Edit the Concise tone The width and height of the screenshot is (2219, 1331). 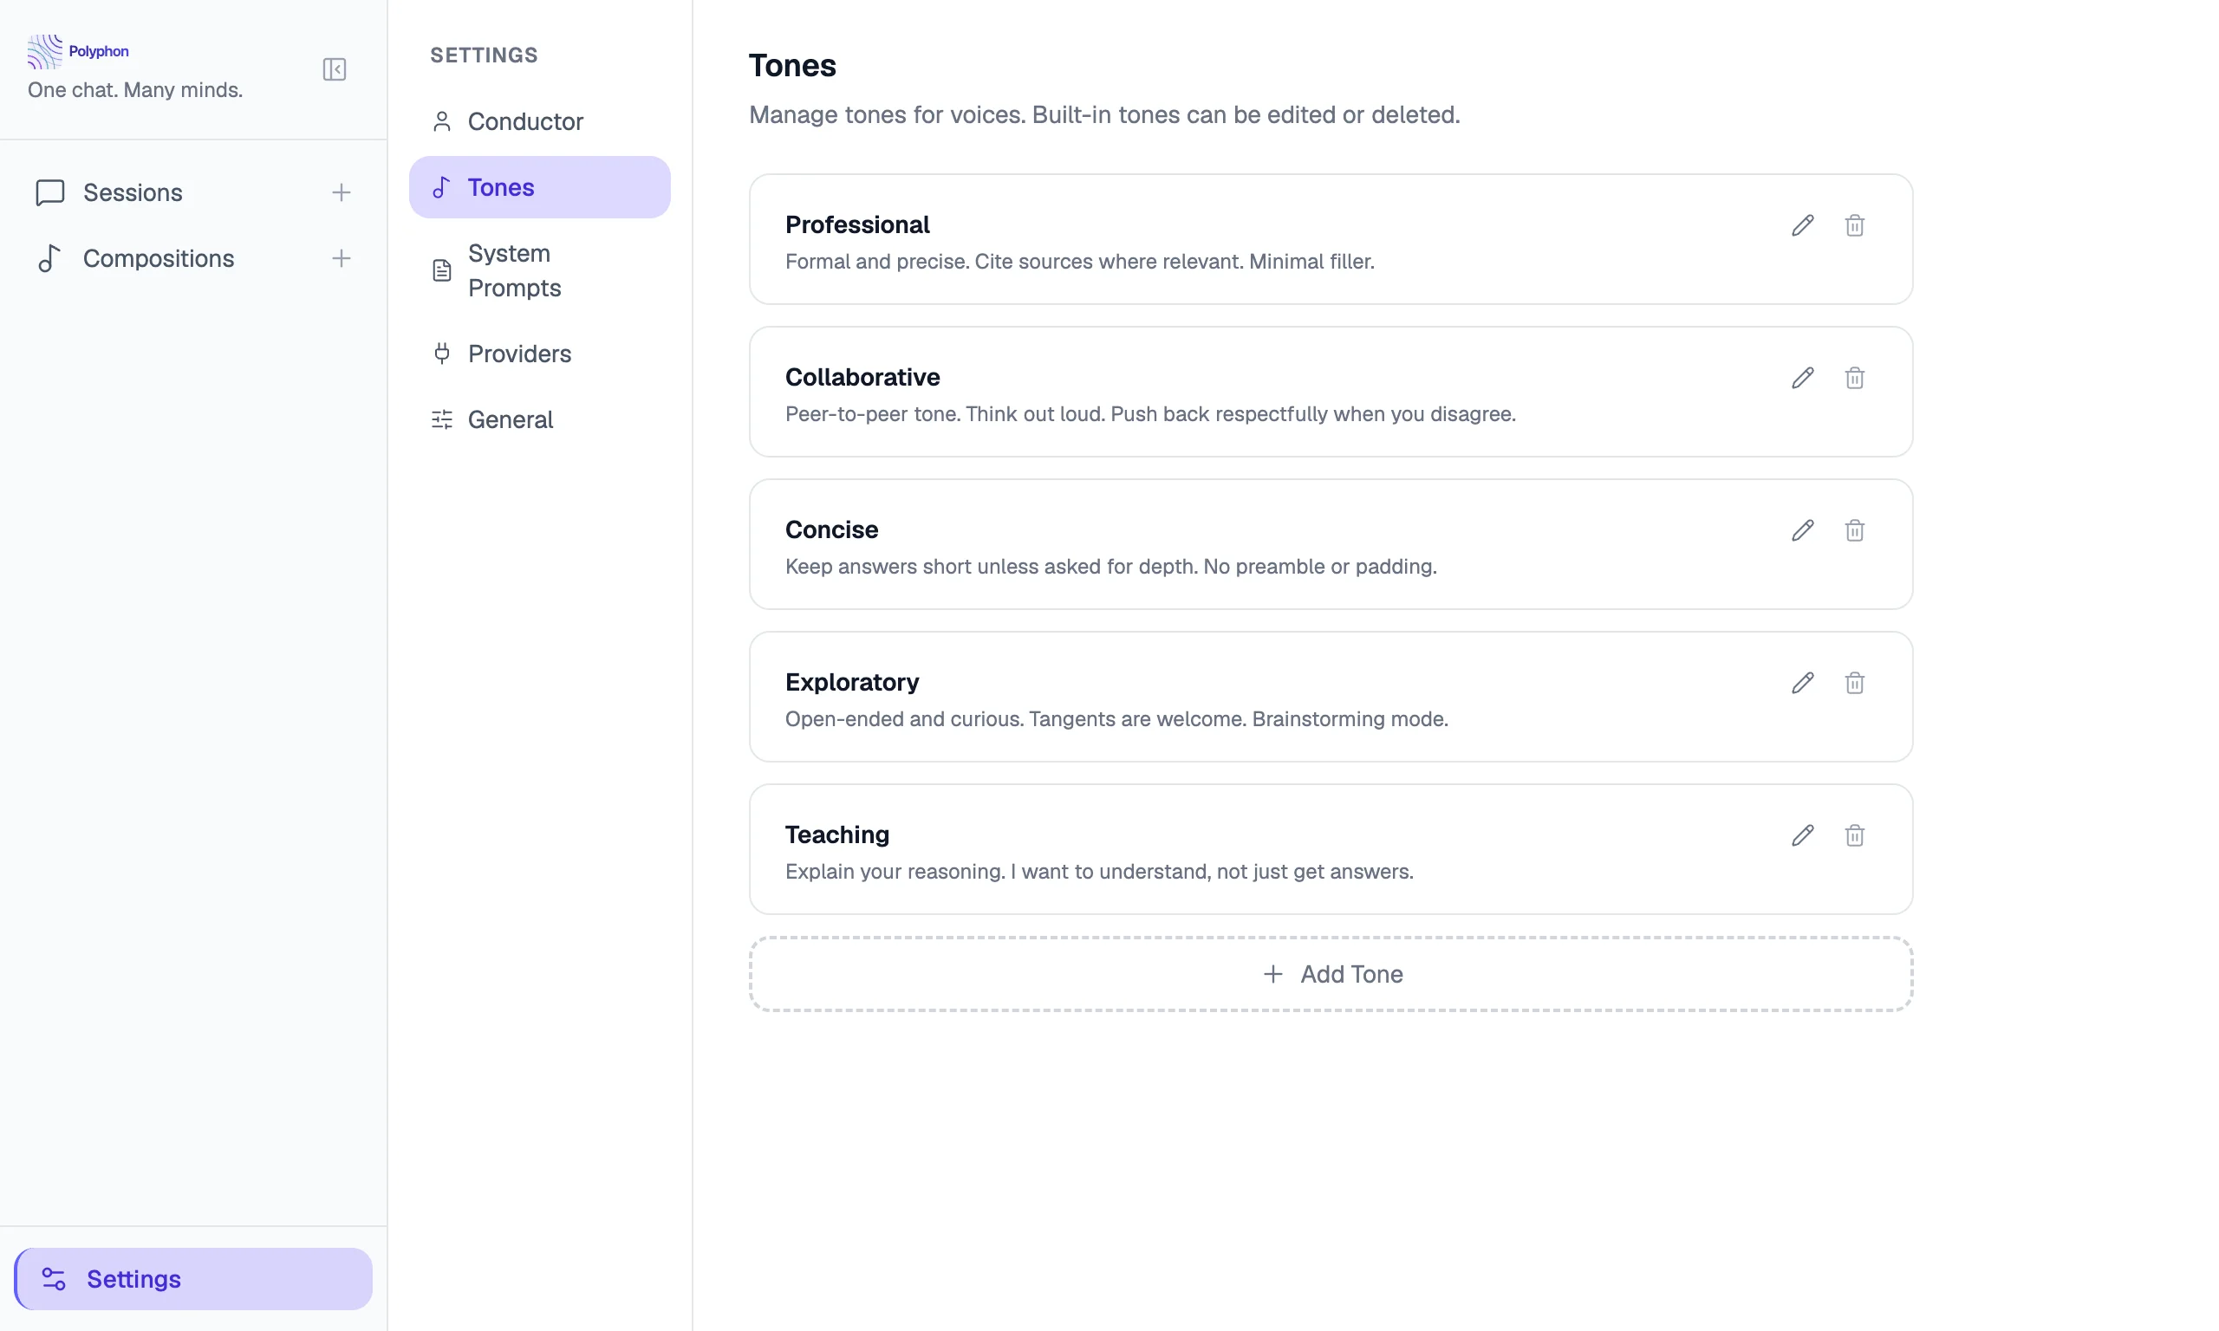[x=1802, y=530]
